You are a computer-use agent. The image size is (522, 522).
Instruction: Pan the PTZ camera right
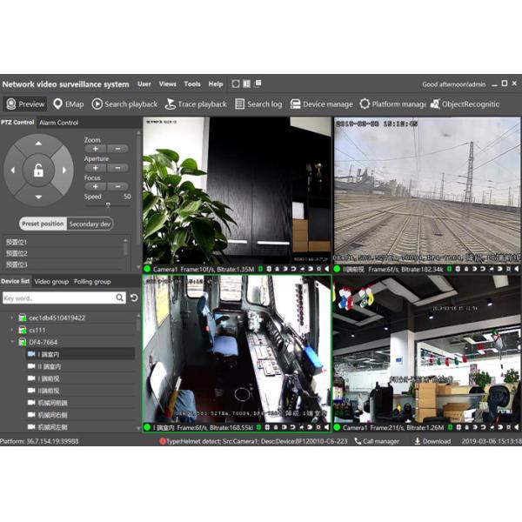[x=64, y=171]
